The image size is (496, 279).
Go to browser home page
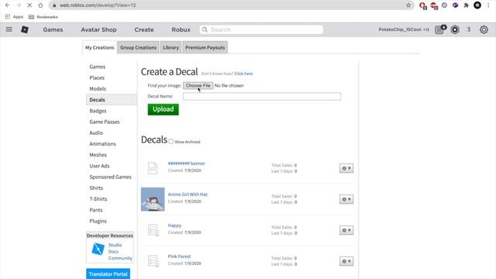(x=40, y=5)
